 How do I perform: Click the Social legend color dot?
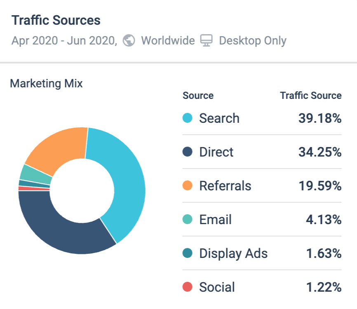coord(188,287)
